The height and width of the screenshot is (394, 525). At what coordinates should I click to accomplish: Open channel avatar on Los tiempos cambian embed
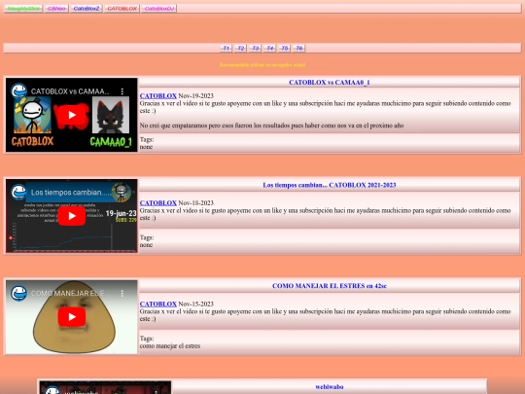click(18, 193)
